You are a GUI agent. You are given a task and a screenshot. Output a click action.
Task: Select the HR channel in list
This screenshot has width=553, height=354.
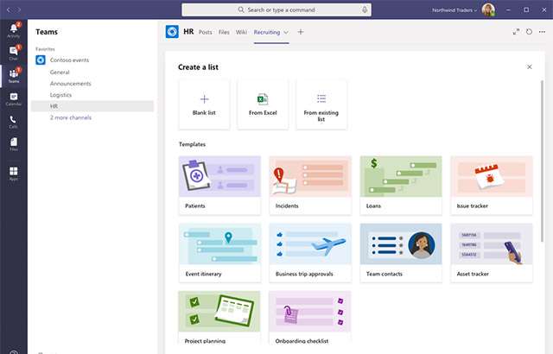point(92,106)
